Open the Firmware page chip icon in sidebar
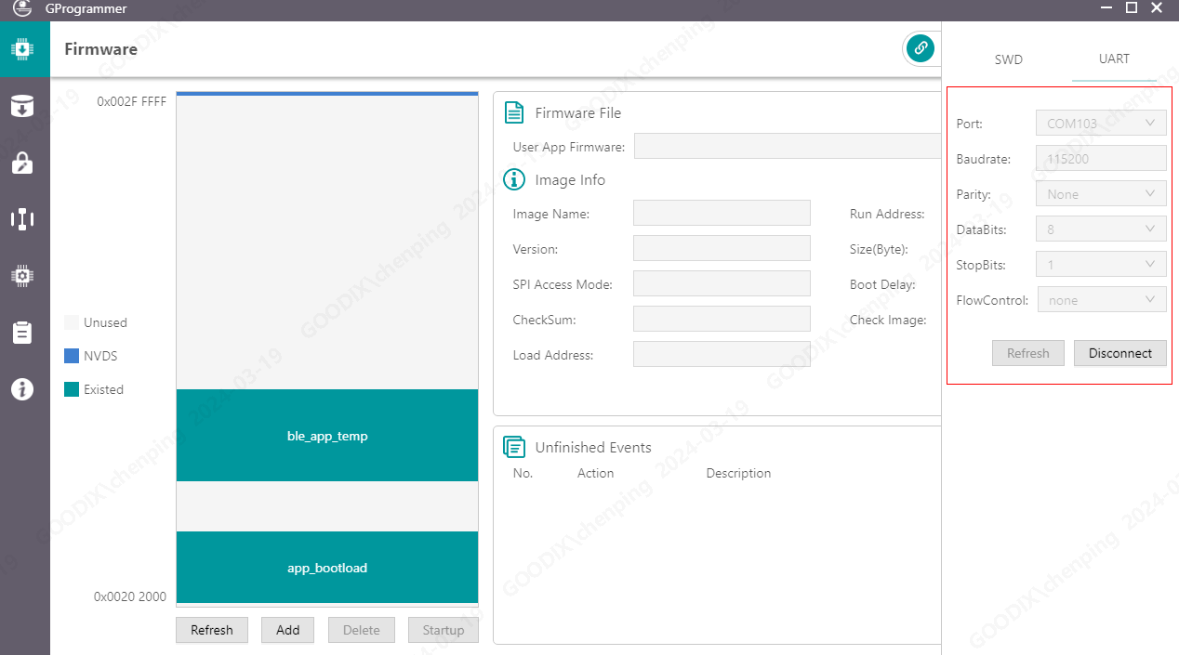This screenshot has width=1179, height=655. tap(22, 49)
